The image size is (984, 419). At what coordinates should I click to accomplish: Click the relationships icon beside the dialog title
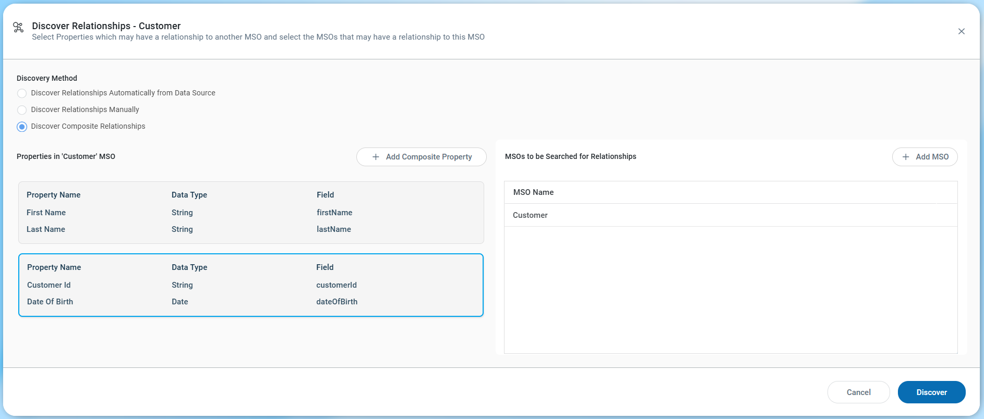click(x=18, y=28)
